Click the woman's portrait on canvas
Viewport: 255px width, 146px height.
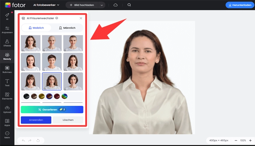(142, 77)
